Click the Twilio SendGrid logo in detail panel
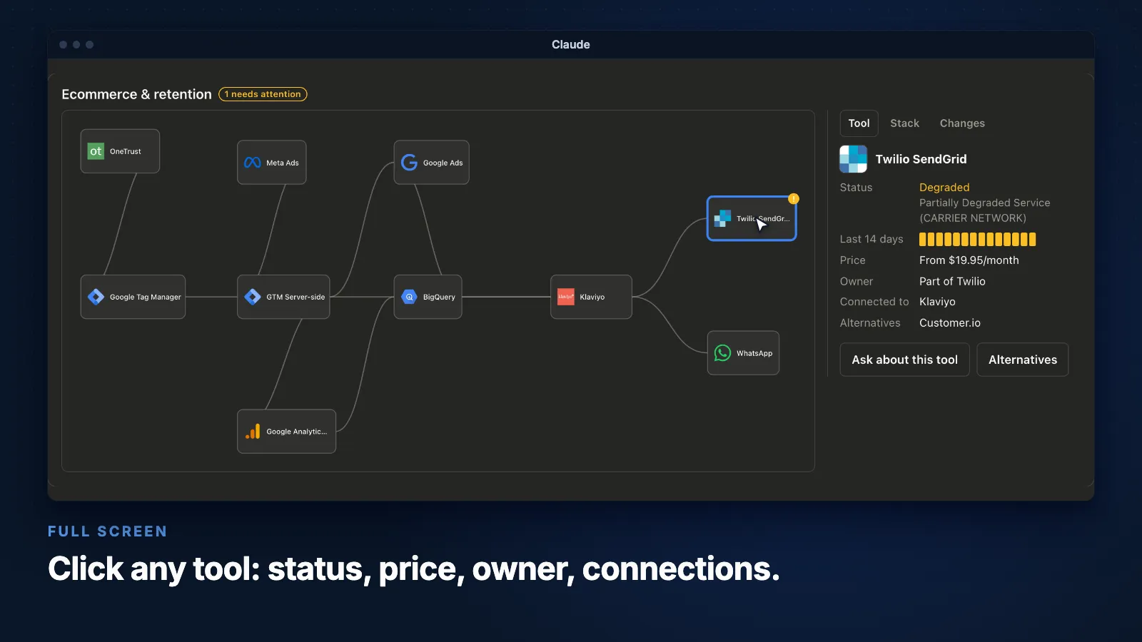Viewport: 1142px width, 642px height. (x=853, y=159)
